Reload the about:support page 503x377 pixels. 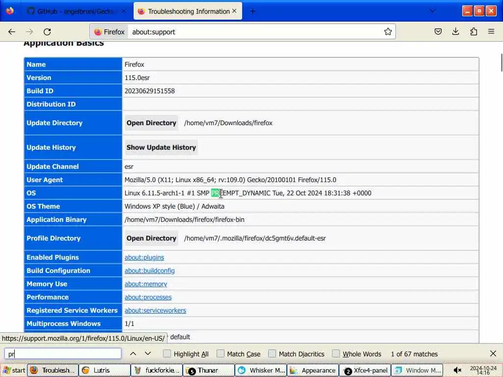[x=47, y=32]
